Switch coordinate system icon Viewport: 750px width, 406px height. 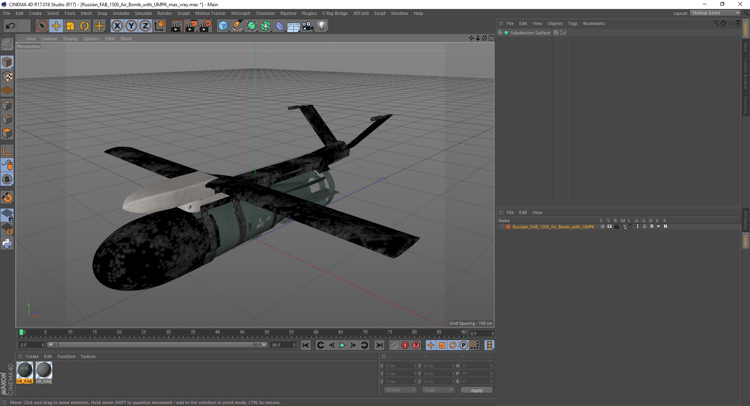160,26
